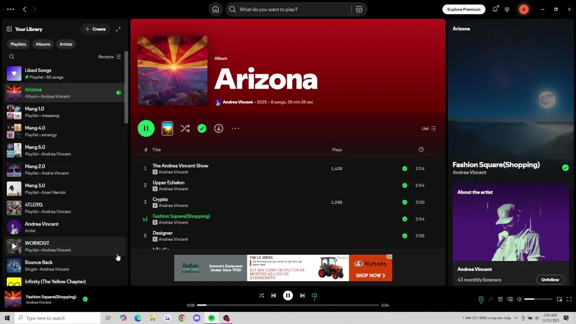This screenshot has height=324, width=576.
Task: Open Windows Start menu
Action: 7,318
